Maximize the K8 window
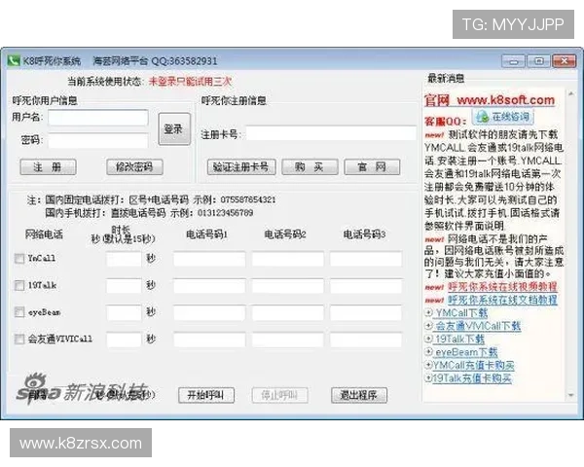Screen dimensions: 584x467 pyautogui.click(x=538, y=61)
